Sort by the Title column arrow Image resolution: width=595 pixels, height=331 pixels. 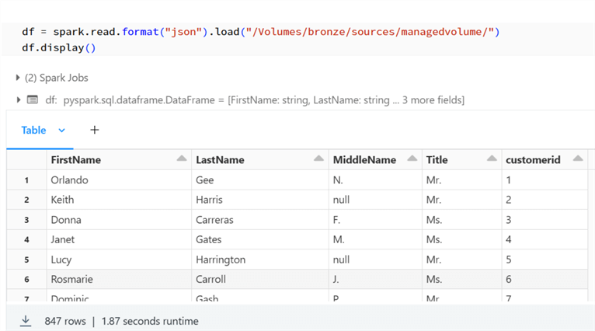click(x=492, y=159)
